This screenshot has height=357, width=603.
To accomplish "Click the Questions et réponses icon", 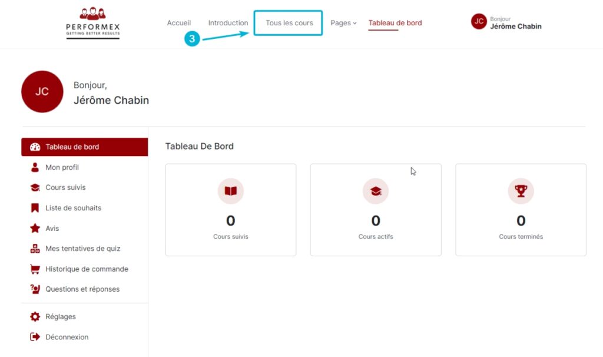I will pos(35,289).
